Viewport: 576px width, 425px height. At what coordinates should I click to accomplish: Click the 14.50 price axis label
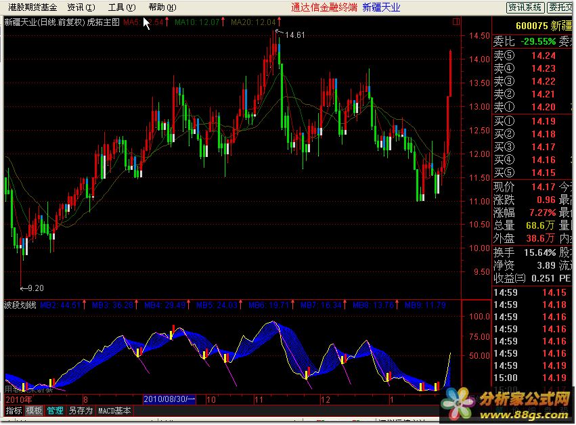[479, 36]
